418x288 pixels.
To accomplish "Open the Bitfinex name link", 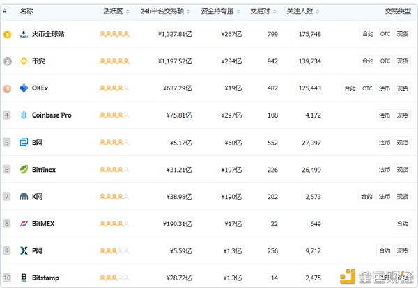I will pyautogui.click(x=44, y=169).
